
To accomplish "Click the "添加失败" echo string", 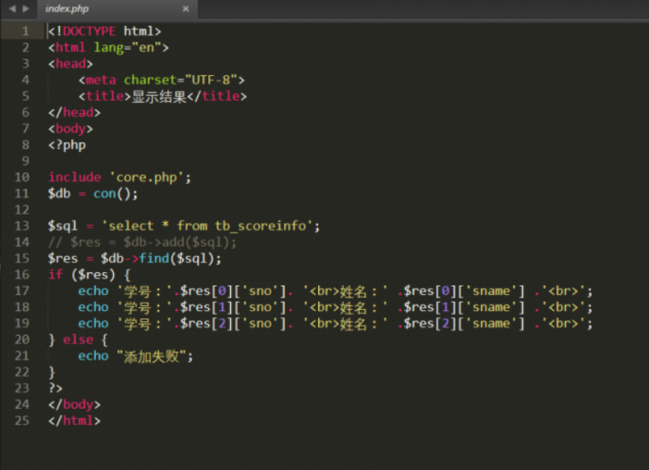I will (155, 355).
